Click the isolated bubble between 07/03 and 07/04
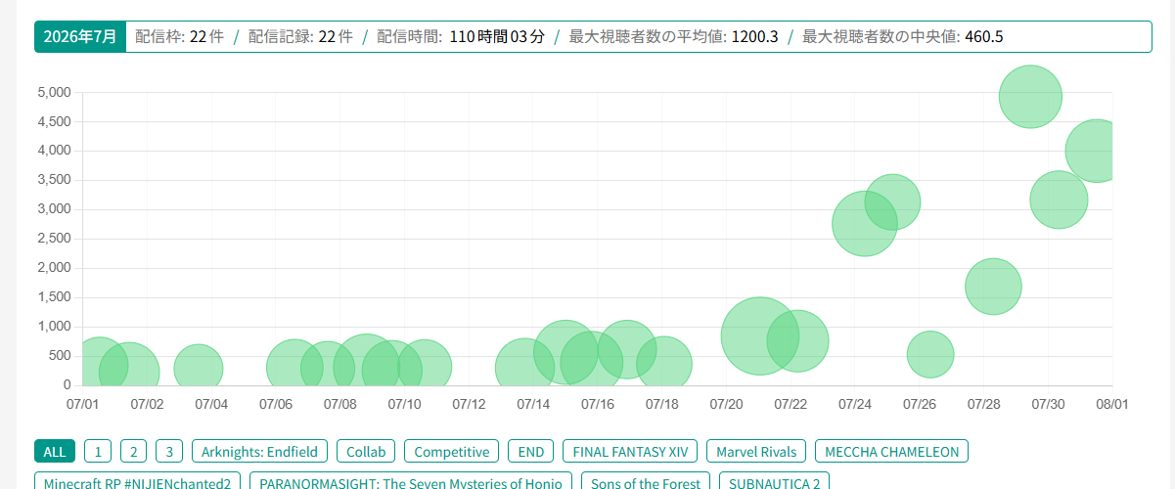Viewport: 1175px width, 489px height. pyautogui.click(x=199, y=369)
